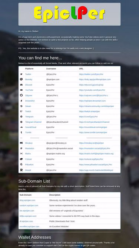This screenshot has height=248, width=139.
Task: Click the Telegram row icon
Action: (x=21, y=117)
